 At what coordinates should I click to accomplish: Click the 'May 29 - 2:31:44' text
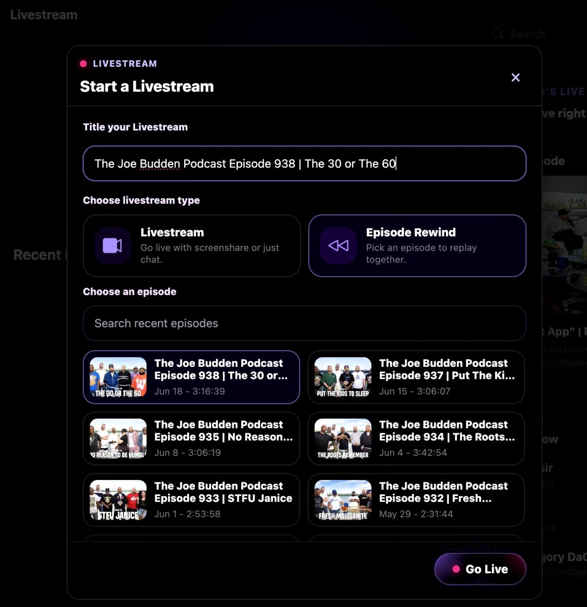(416, 513)
